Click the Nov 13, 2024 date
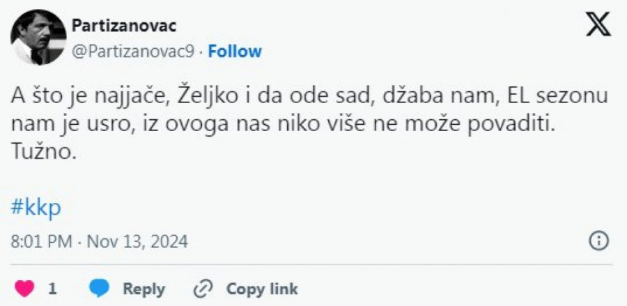The width and height of the screenshot is (627, 306). tap(137, 242)
